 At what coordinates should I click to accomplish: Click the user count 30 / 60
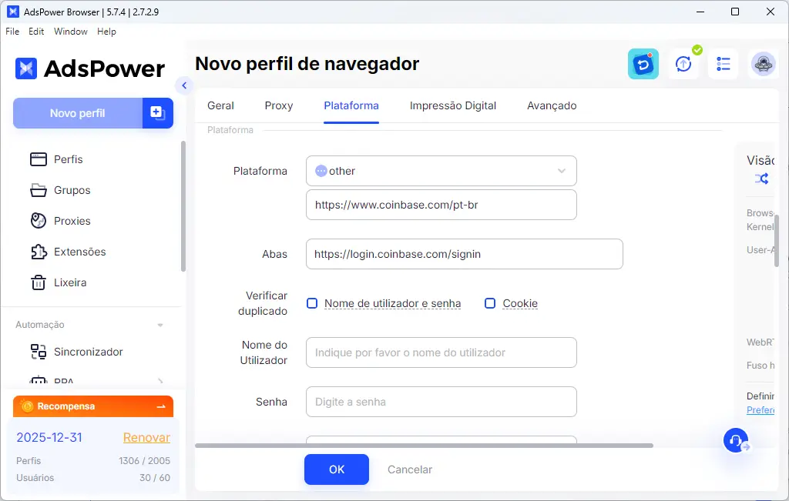click(x=155, y=477)
